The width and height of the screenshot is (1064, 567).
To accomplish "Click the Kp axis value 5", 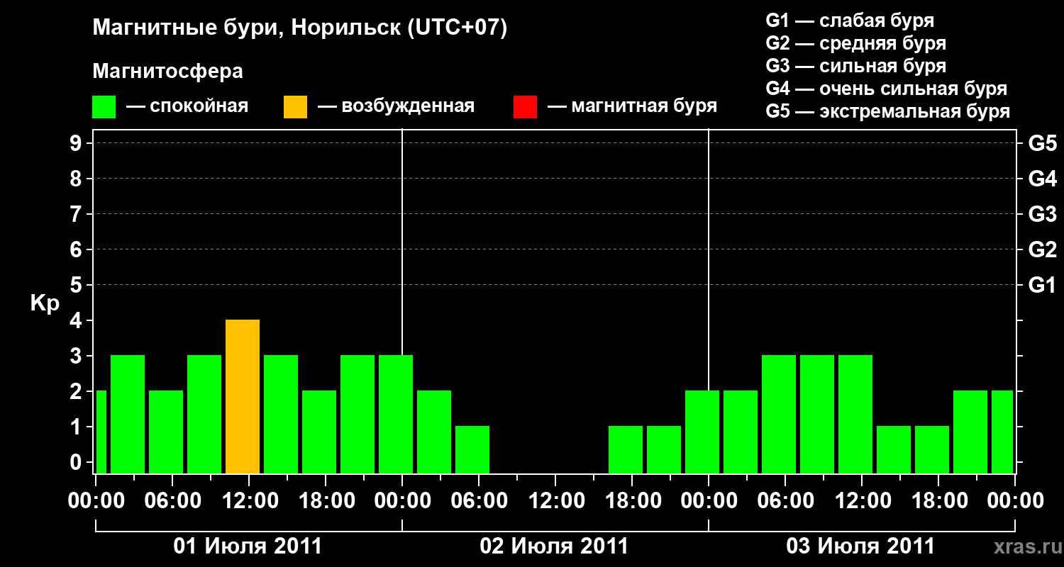I will click(x=77, y=285).
